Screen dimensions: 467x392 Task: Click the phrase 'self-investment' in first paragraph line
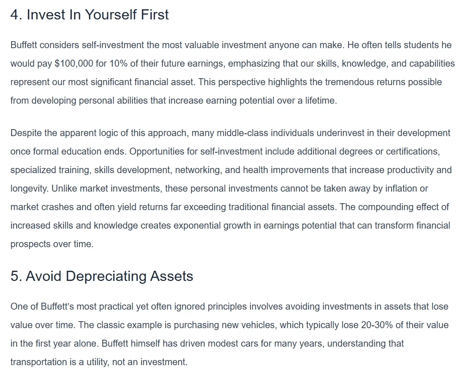(113, 45)
